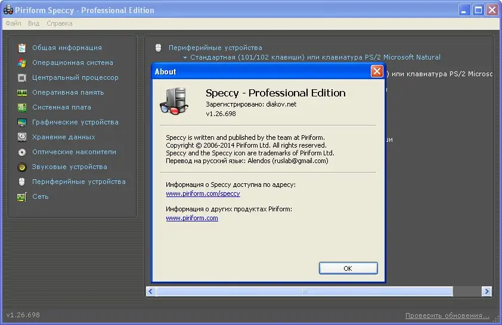Click the Центральный процессор chip icon
This screenshot has width=502, height=325.
(x=22, y=77)
